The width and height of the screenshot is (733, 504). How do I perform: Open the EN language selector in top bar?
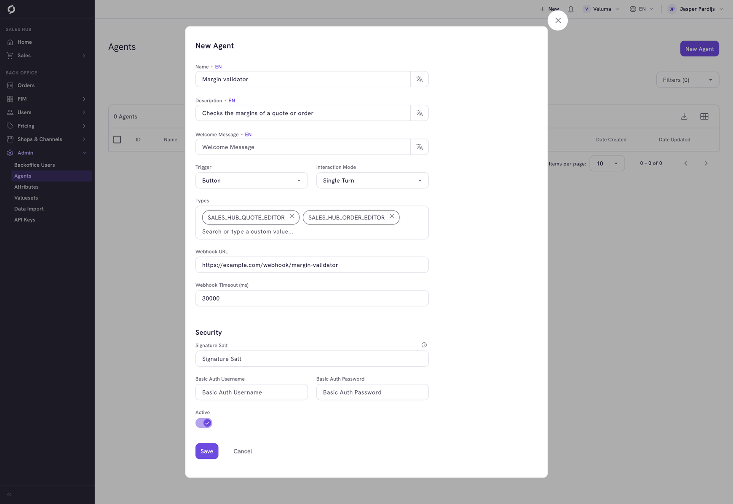click(642, 9)
